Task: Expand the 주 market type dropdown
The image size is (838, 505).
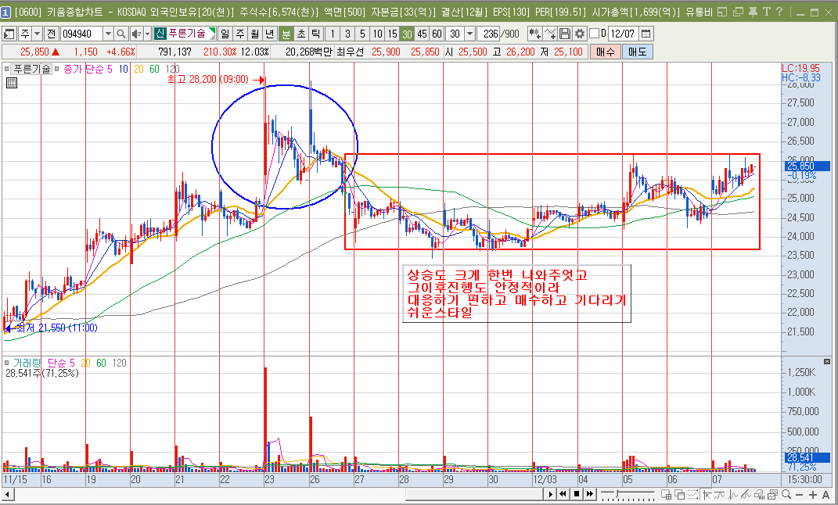Action: (x=38, y=34)
